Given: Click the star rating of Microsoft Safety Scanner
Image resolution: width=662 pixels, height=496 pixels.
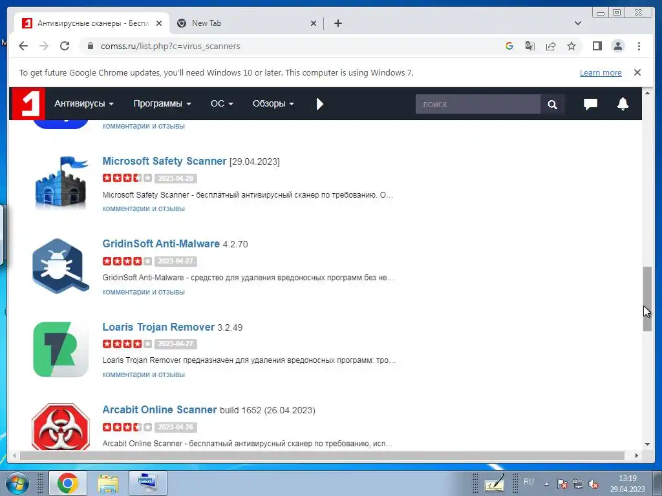Looking at the screenshot, I should tap(127, 178).
